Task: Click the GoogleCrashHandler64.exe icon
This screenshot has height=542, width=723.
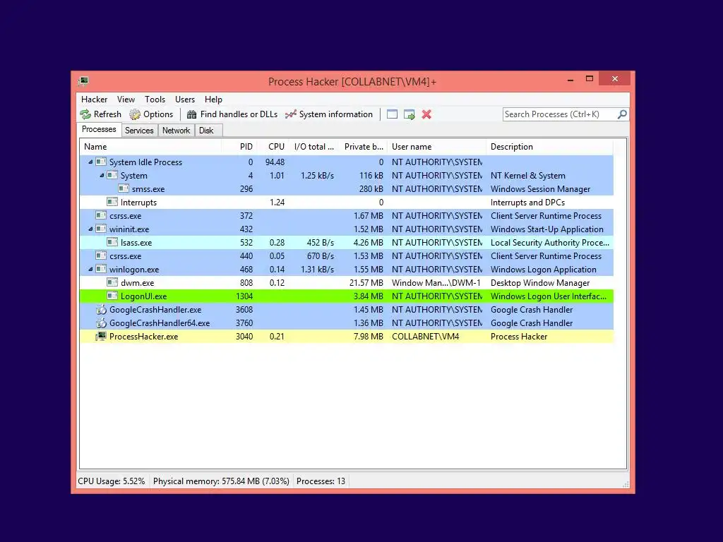Action: [x=101, y=323]
